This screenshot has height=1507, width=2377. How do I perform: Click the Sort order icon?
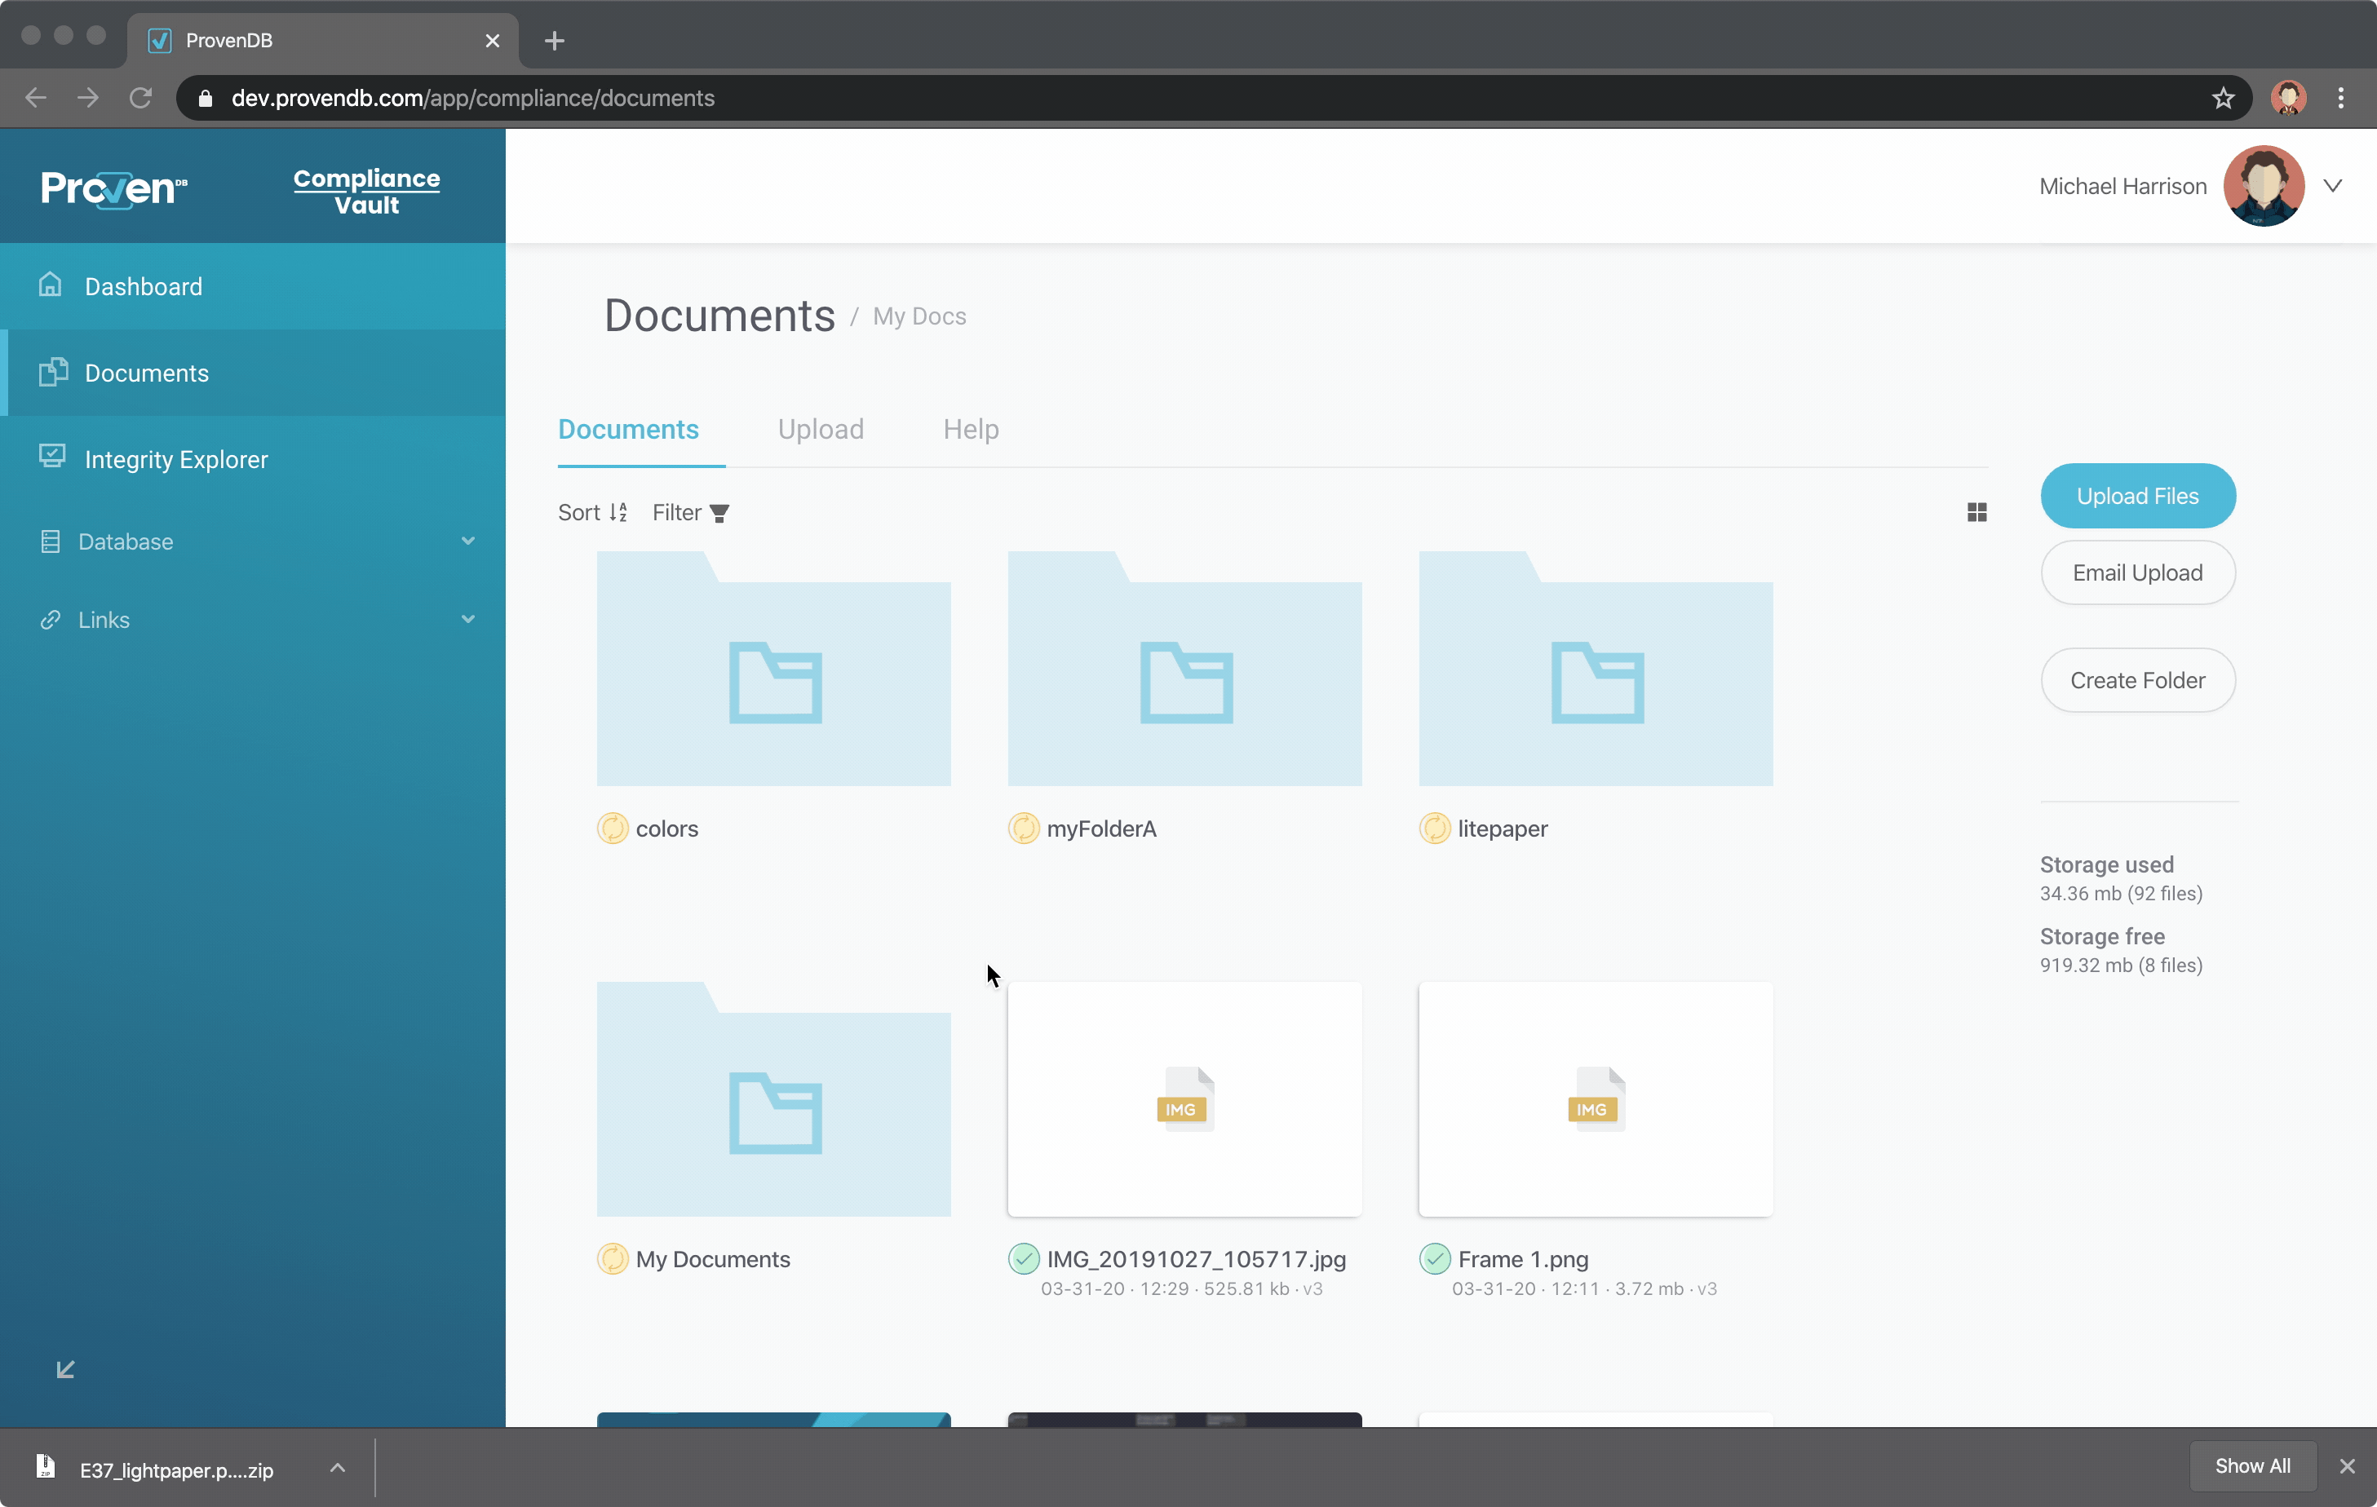coord(618,512)
